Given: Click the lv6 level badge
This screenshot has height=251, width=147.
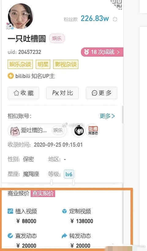Looking at the screenshot, I should point(69,174).
